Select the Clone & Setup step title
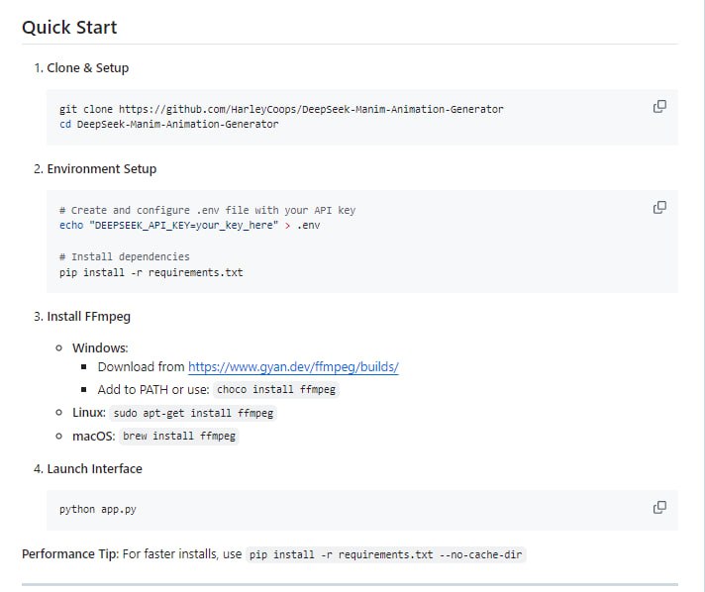The height and width of the screenshot is (592, 705). tap(87, 68)
